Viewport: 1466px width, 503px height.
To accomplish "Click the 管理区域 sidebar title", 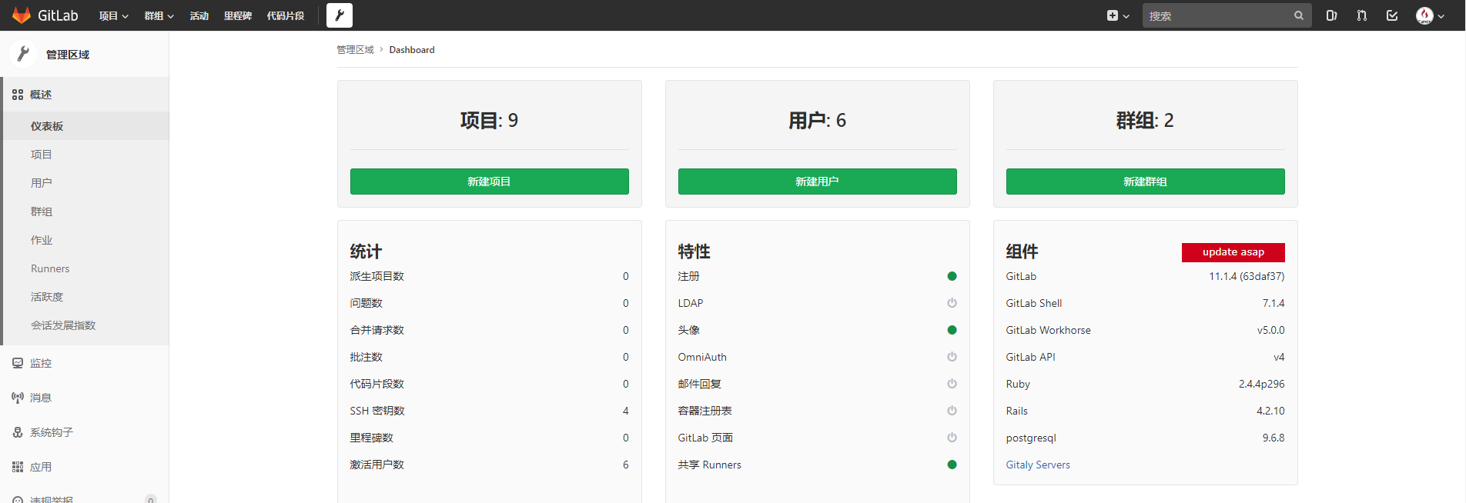I will (68, 55).
